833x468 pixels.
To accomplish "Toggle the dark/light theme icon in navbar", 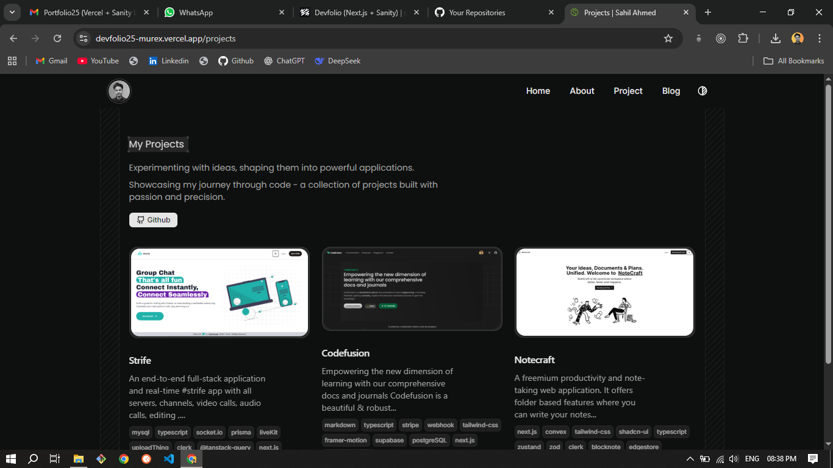I will click(x=703, y=91).
